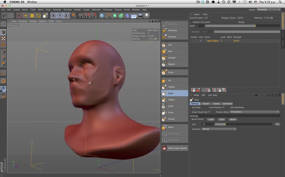This screenshot has height=177, width=285.
Task: Click the Bake Sculpt Objects icon
Action: tap(164, 148)
